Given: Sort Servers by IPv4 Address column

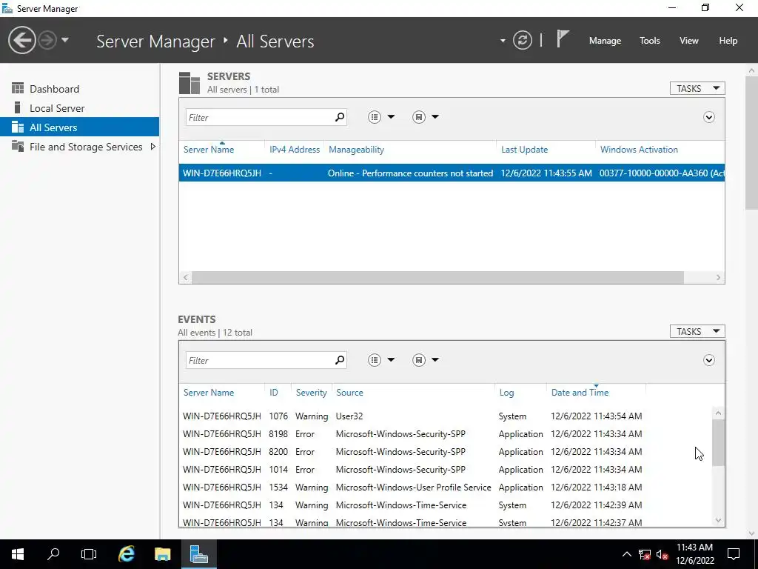Looking at the screenshot, I should [x=295, y=150].
